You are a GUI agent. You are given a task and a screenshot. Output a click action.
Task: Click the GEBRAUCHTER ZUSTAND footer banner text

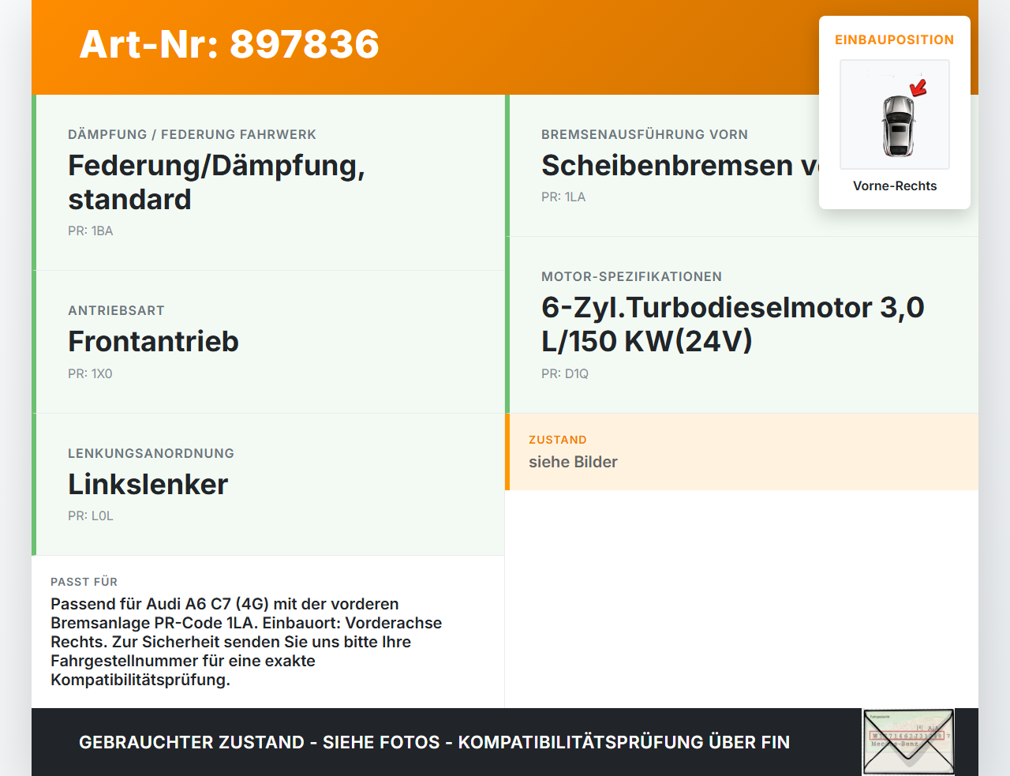434,743
